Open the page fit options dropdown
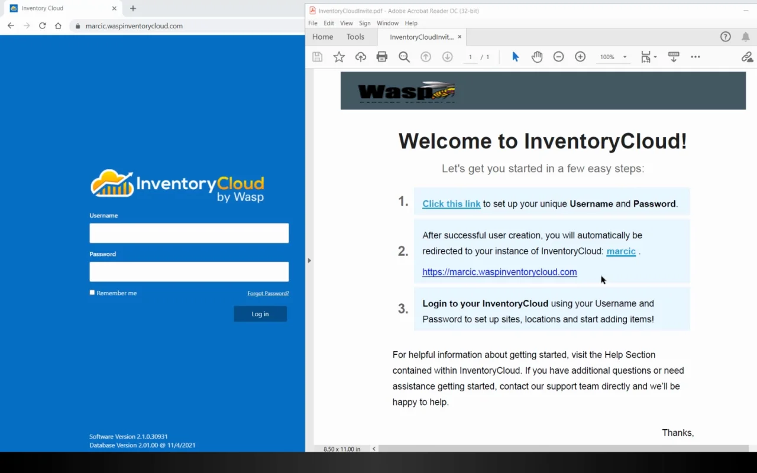The height and width of the screenshot is (473, 757). tap(648, 57)
